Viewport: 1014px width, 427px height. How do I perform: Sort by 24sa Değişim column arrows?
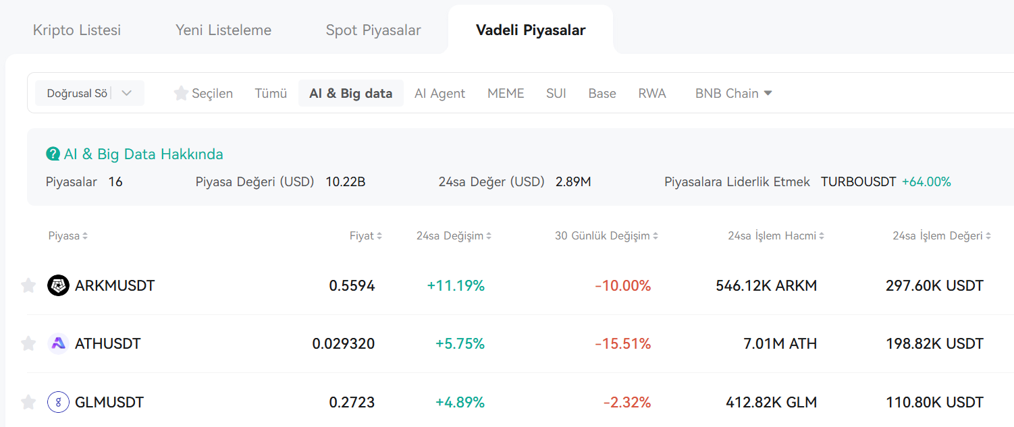click(489, 236)
